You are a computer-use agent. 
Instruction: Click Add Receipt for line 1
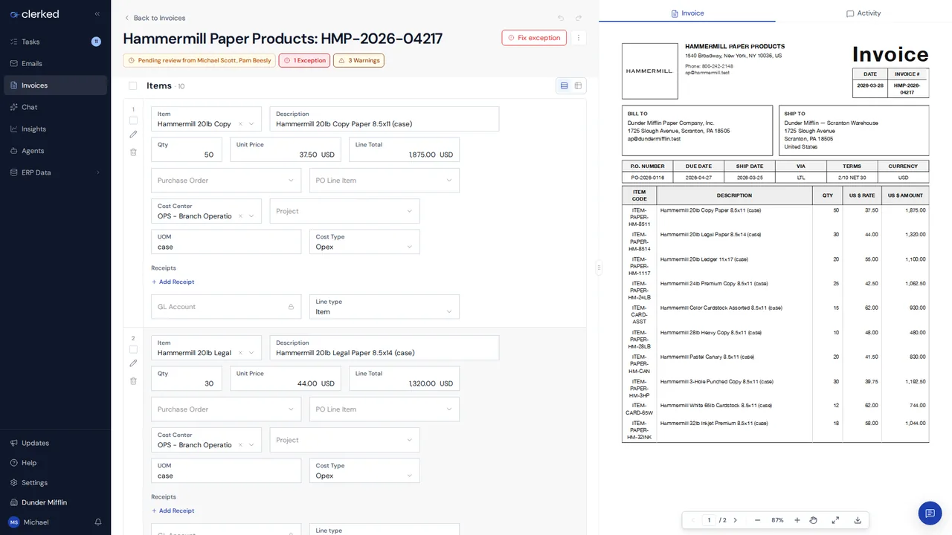pyautogui.click(x=173, y=282)
